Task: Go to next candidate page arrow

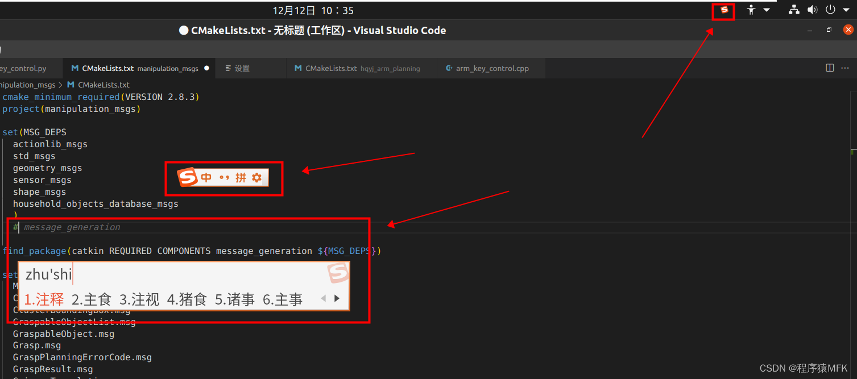Action: pos(337,298)
